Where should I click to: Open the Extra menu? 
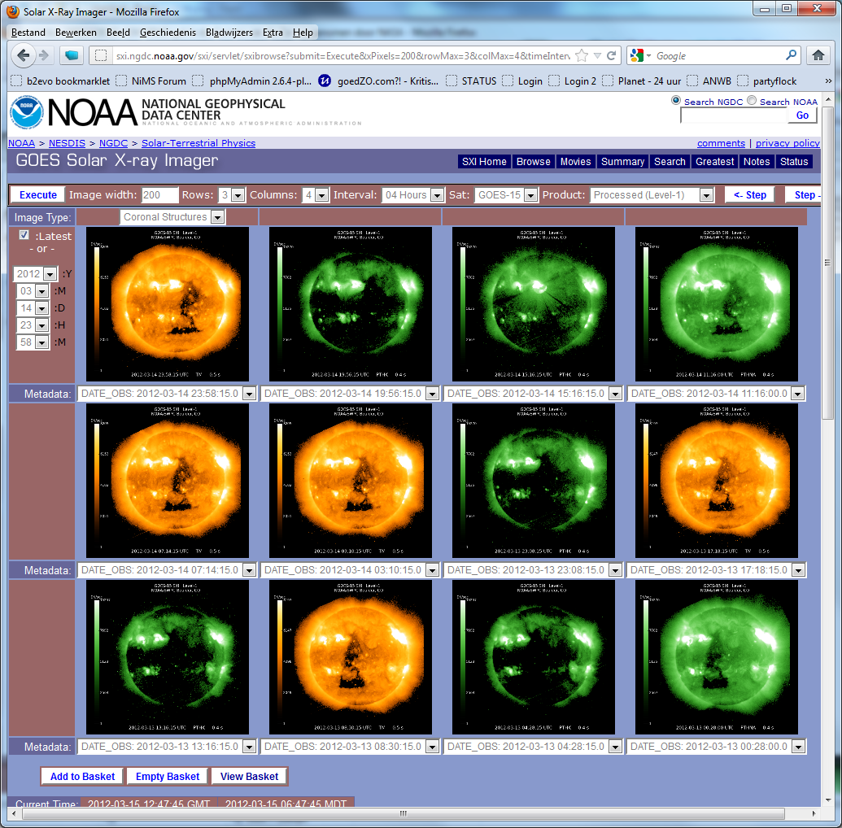273,33
